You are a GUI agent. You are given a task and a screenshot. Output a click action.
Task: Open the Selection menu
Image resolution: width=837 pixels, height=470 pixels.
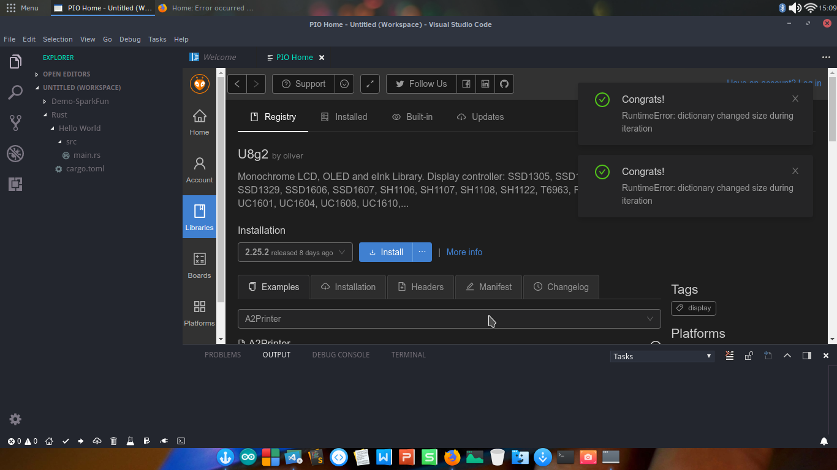tap(58, 39)
